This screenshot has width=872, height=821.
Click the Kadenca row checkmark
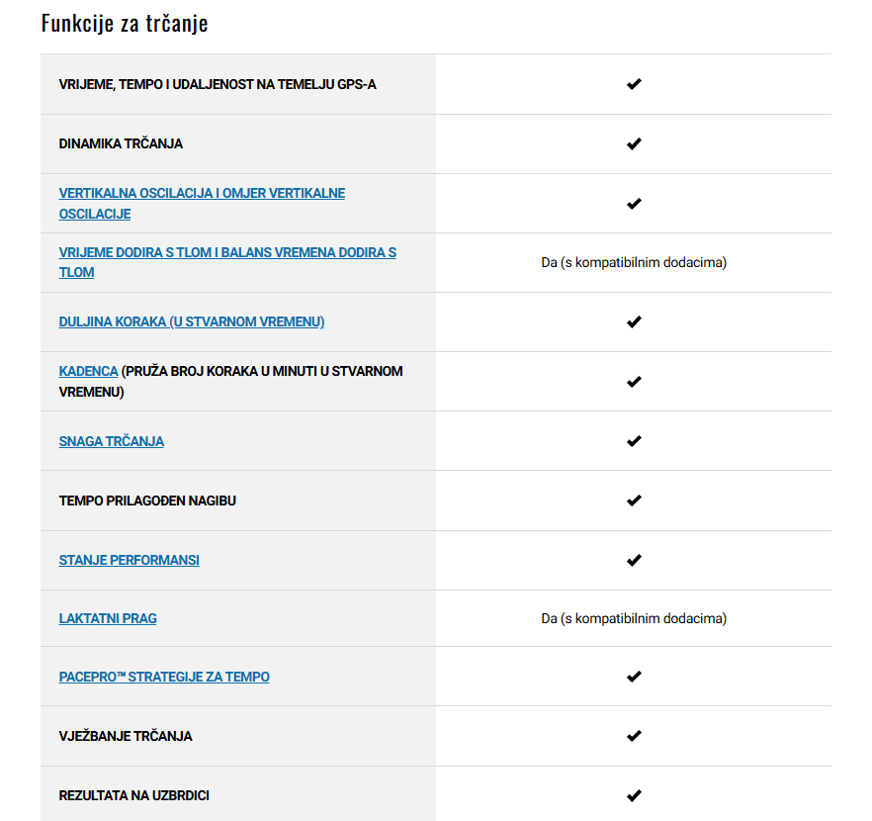(x=634, y=382)
